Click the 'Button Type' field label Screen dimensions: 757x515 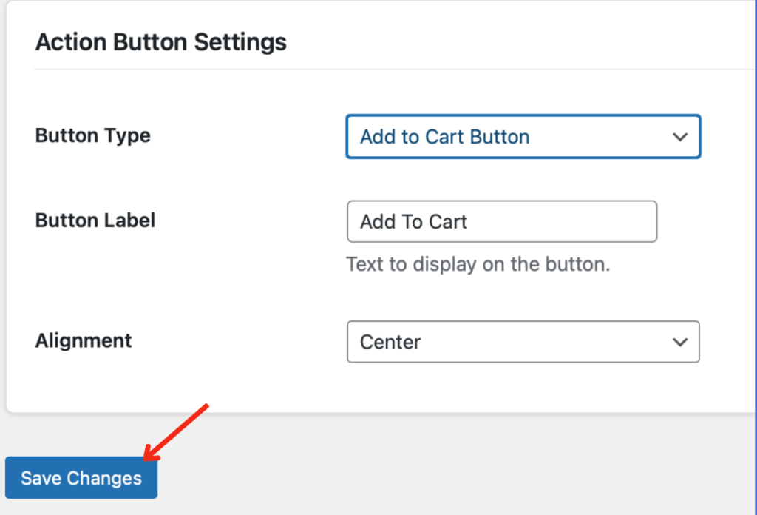point(92,136)
